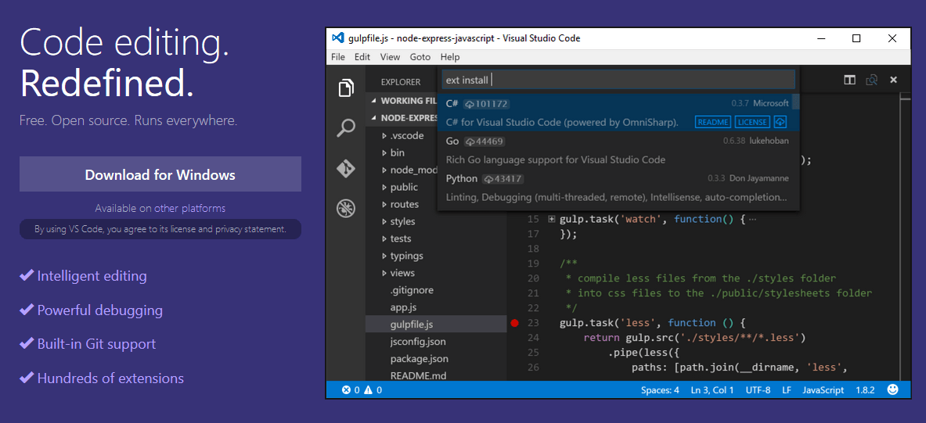The width and height of the screenshot is (926, 423).
Task: Open the Explorer view icon in activity bar
Action: point(346,88)
